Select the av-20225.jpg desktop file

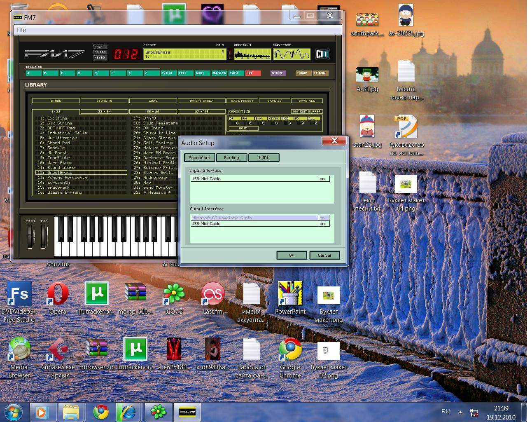click(x=406, y=21)
